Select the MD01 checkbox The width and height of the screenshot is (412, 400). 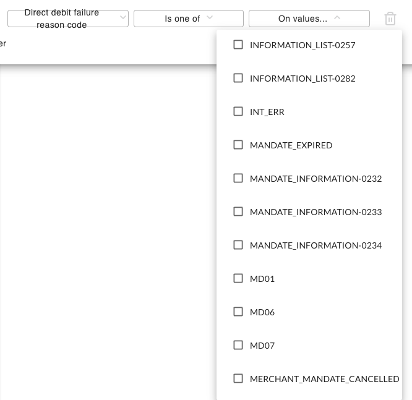(238, 278)
